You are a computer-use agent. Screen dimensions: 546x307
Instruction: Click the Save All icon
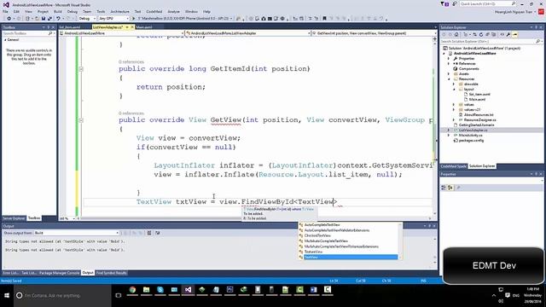[x=49, y=19]
